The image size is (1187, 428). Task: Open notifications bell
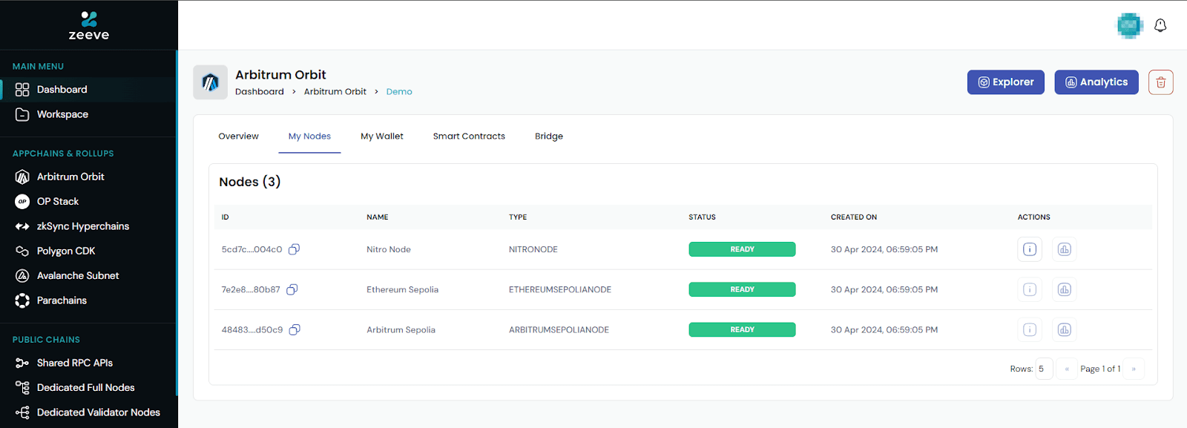point(1160,25)
